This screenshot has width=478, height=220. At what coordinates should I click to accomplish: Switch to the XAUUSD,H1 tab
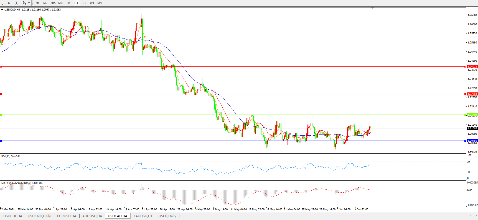[143, 216]
